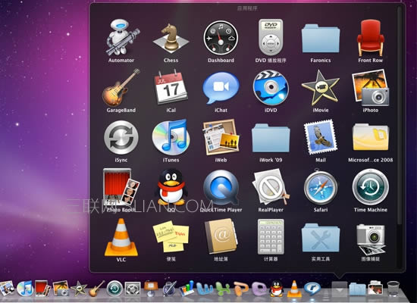This screenshot has width=417, height=303.
Task: Open iPhoto in the stack grid
Action: [371, 88]
